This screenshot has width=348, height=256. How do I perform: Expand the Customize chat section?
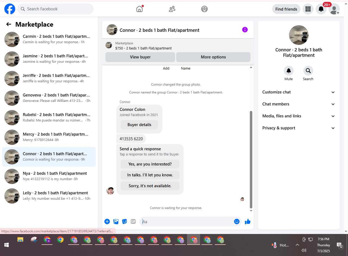(x=299, y=92)
